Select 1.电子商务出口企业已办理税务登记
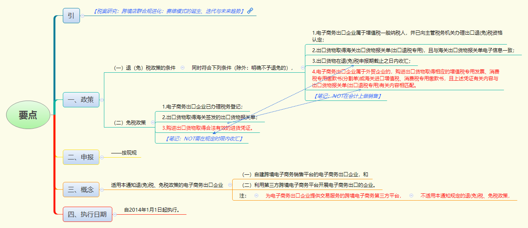 coord(202,107)
